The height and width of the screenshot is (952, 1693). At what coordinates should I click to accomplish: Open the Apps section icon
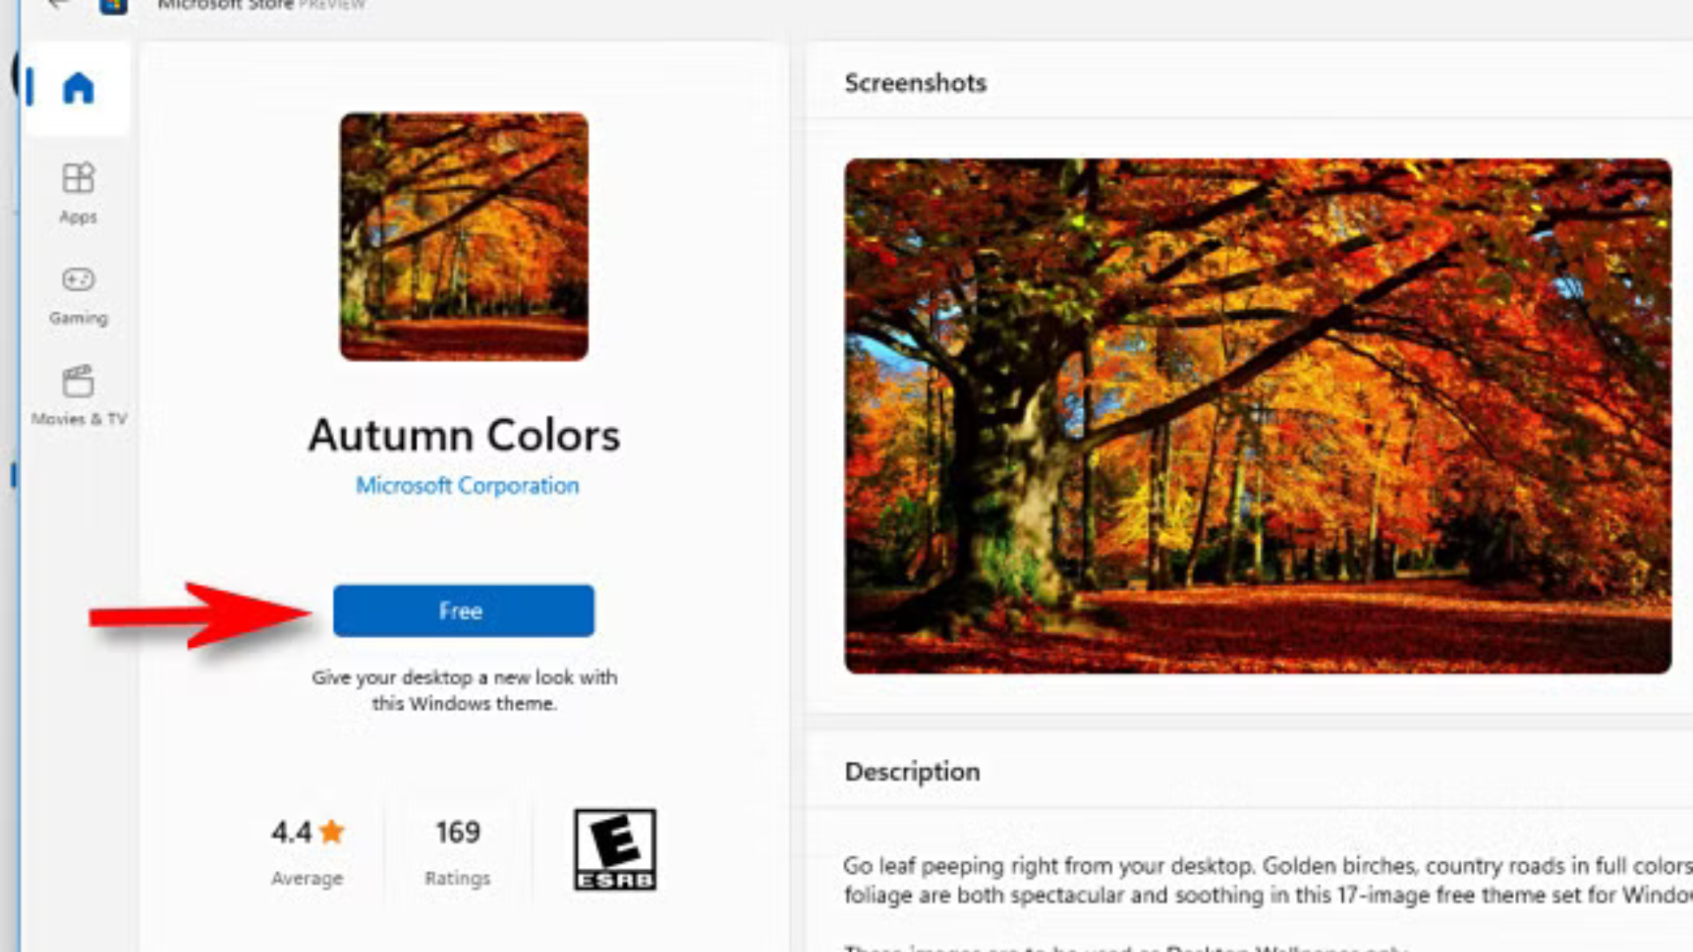78,178
